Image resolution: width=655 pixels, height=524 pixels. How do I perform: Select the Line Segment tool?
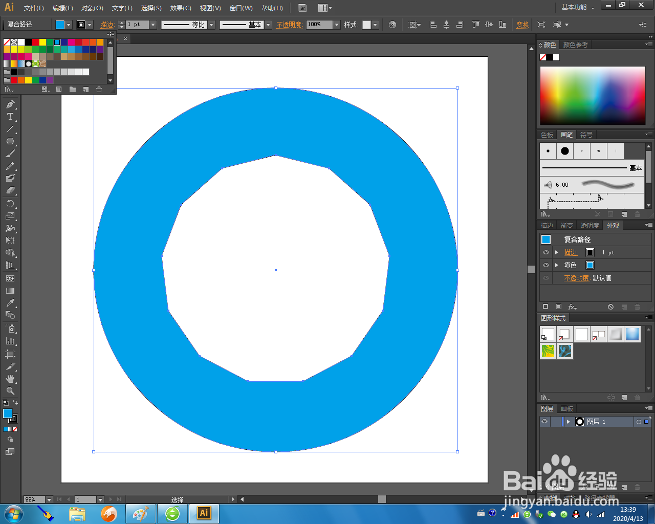pyautogui.click(x=10, y=129)
